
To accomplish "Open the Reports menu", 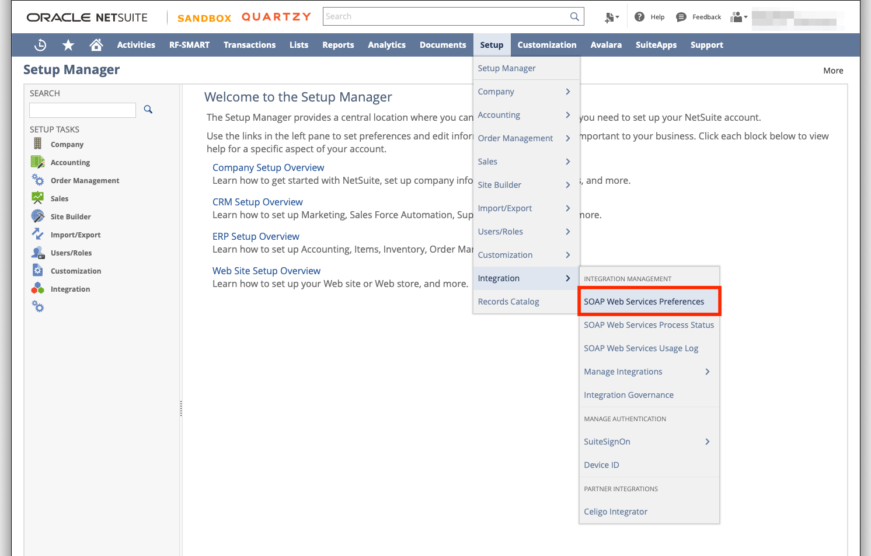I will pos(338,45).
